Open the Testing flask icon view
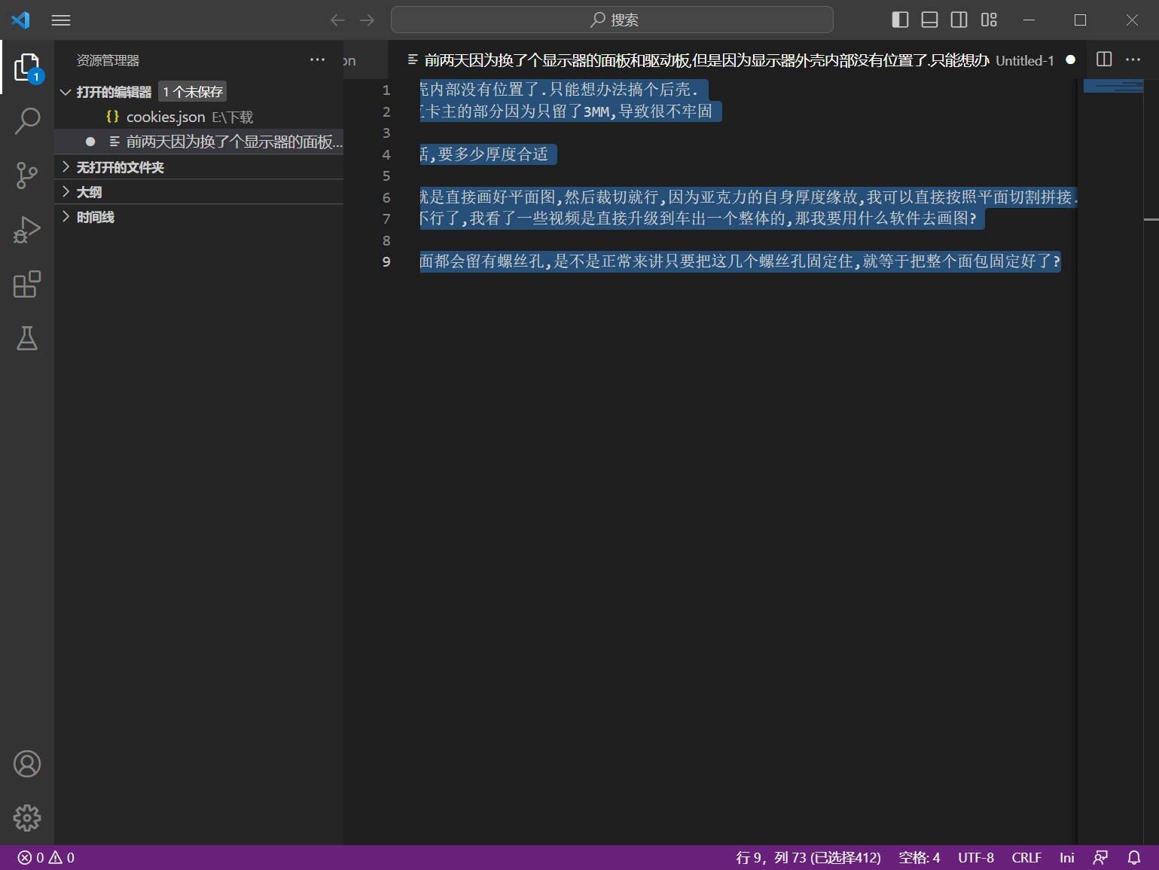1159x870 pixels. 27,338
